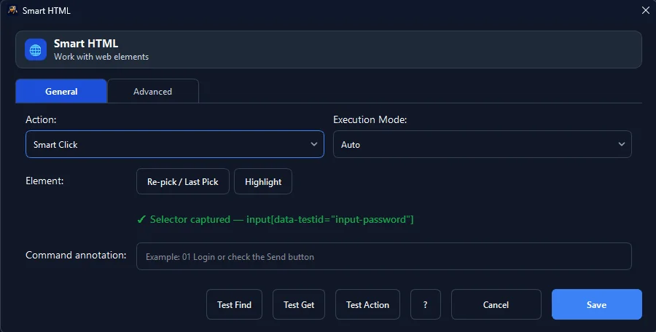This screenshot has height=332, width=656.
Task: Save the Smart HTML command
Action: (x=596, y=304)
